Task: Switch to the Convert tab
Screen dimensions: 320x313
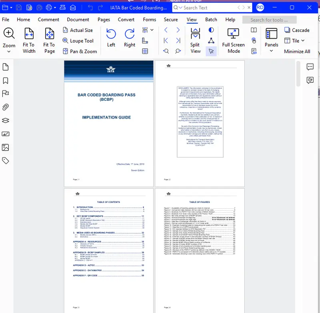Action: click(x=126, y=20)
